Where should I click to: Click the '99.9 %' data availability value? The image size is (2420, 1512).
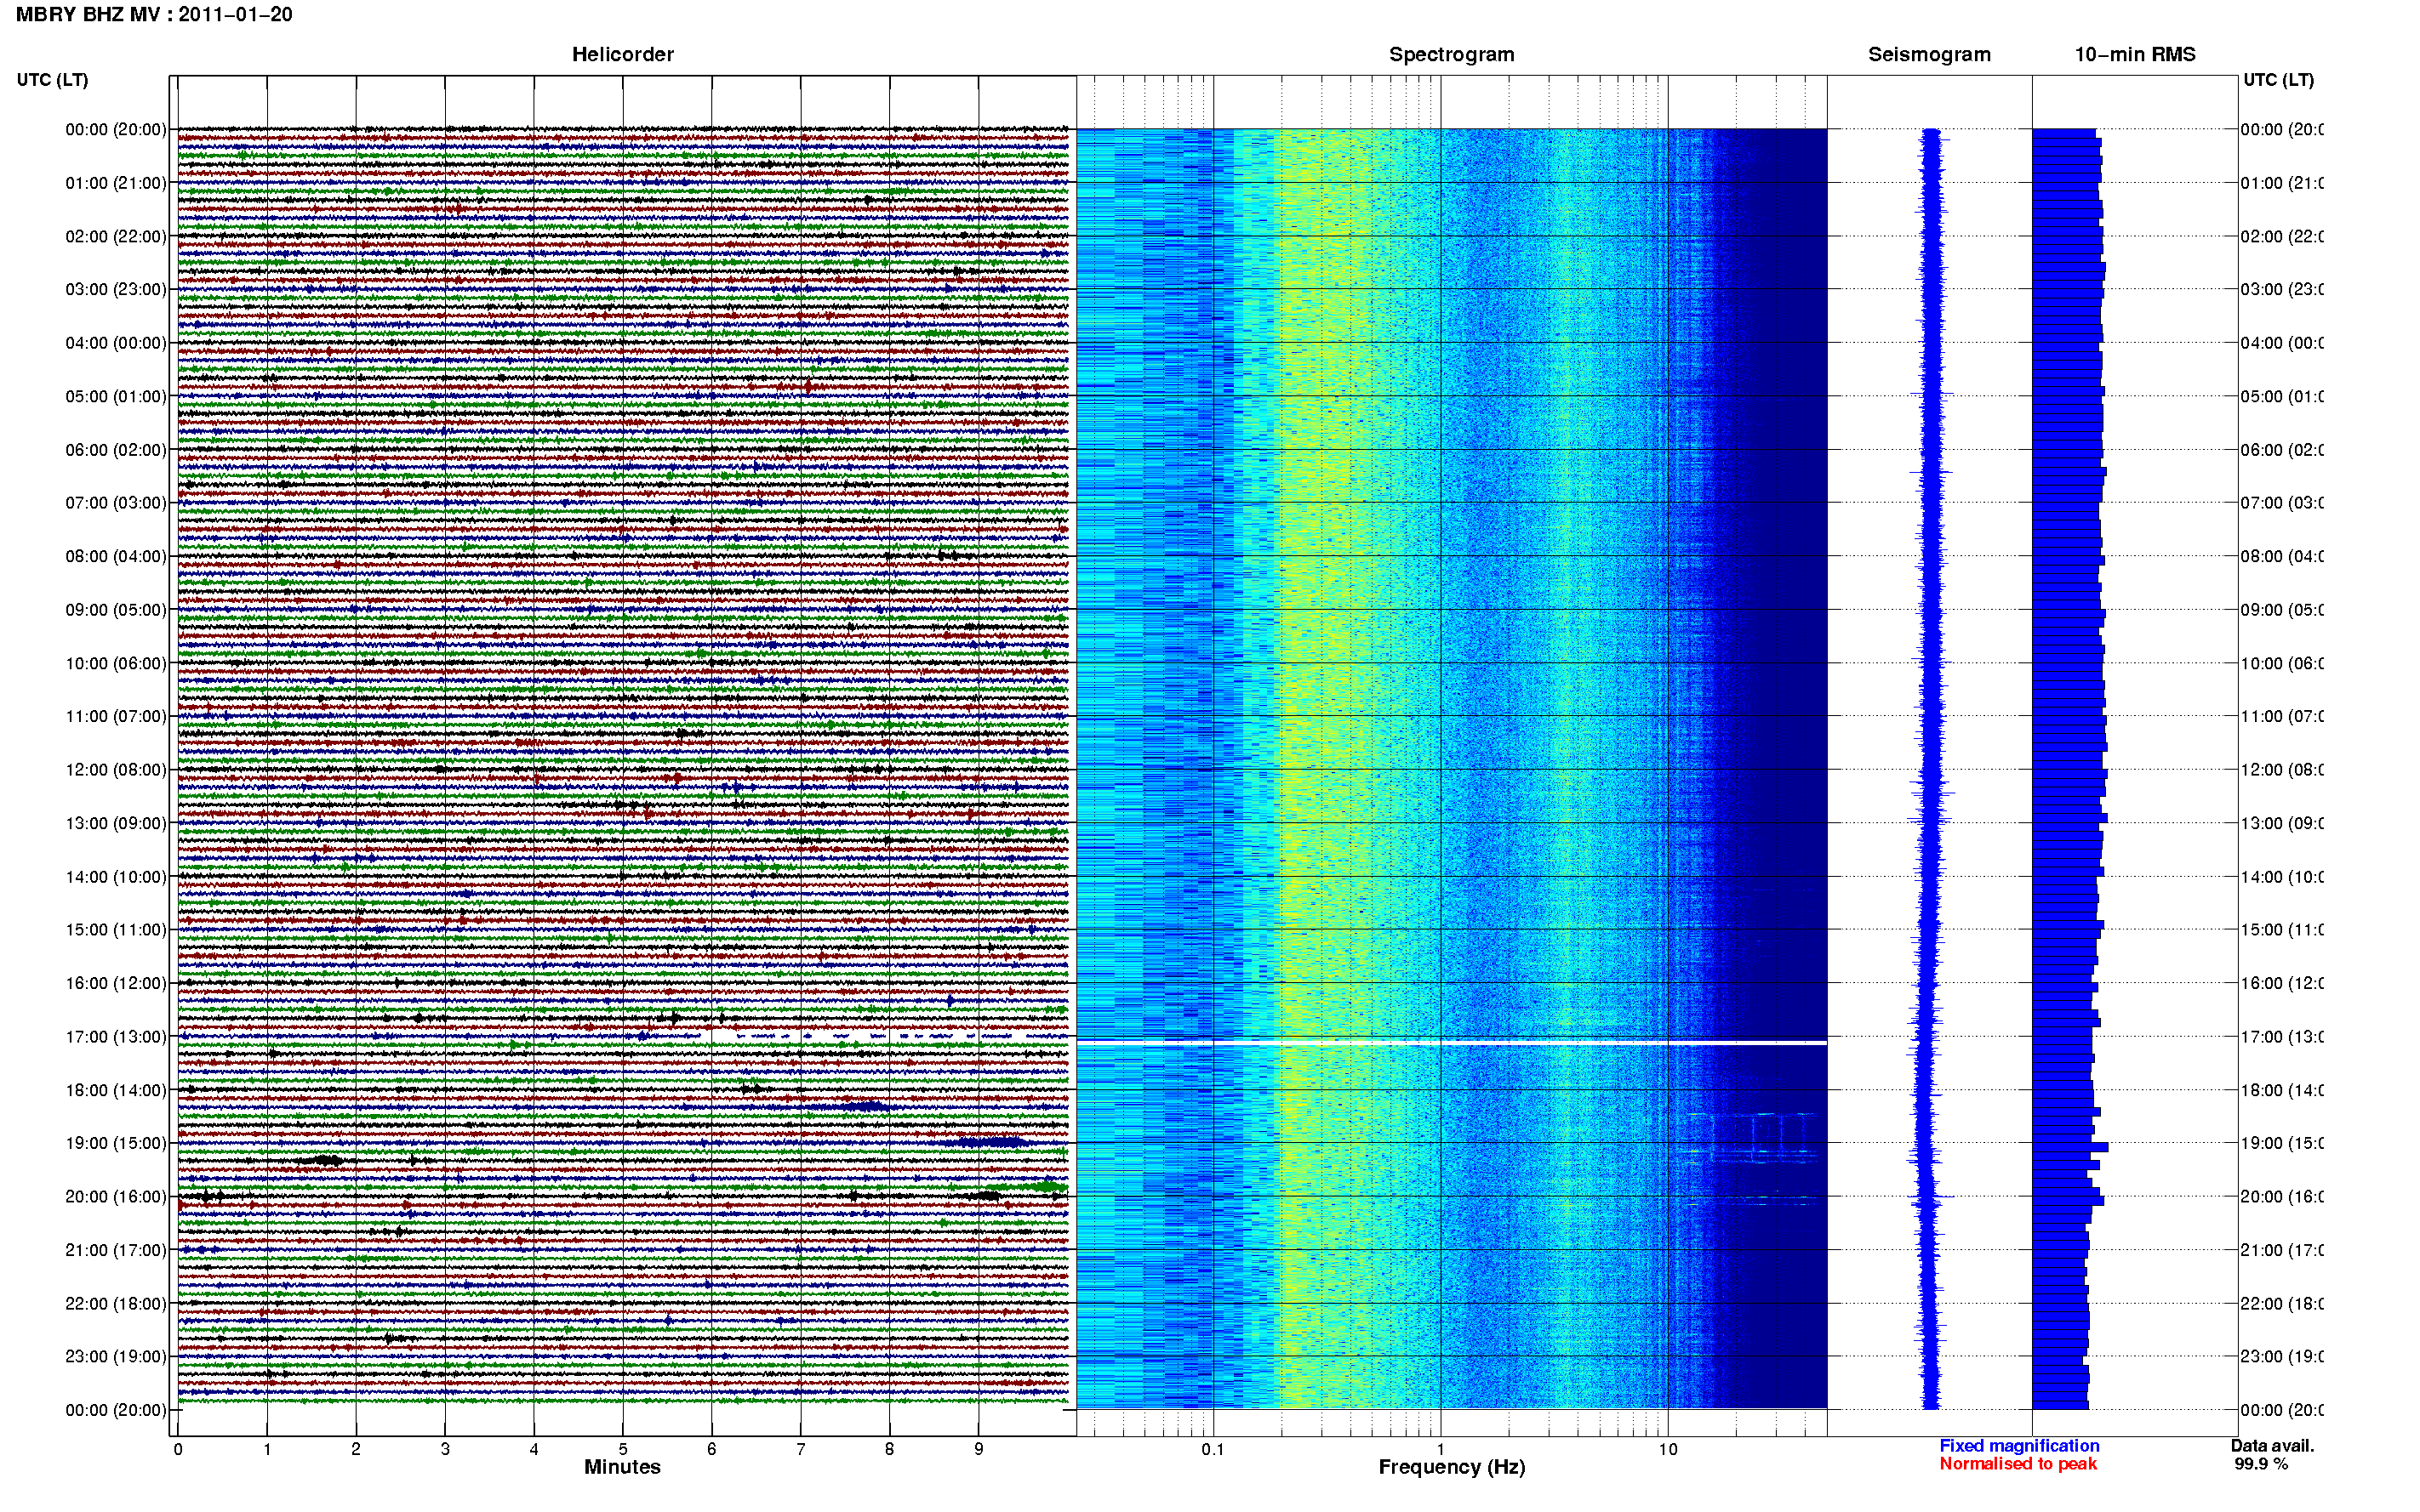pyautogui.click(x=2261, y=1464)
